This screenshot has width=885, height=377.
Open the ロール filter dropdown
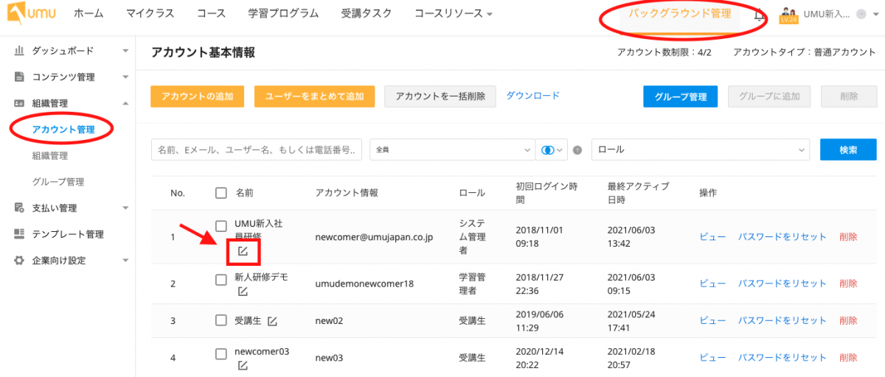click(x=701, y=149)
